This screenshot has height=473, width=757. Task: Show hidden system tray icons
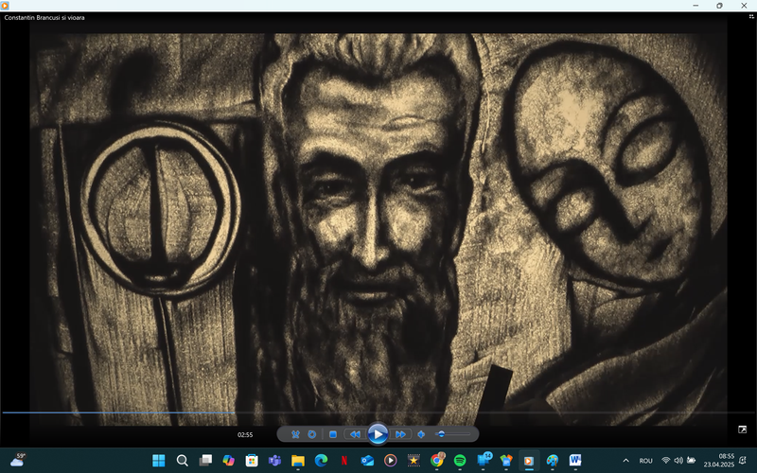(x=625, y=461)
